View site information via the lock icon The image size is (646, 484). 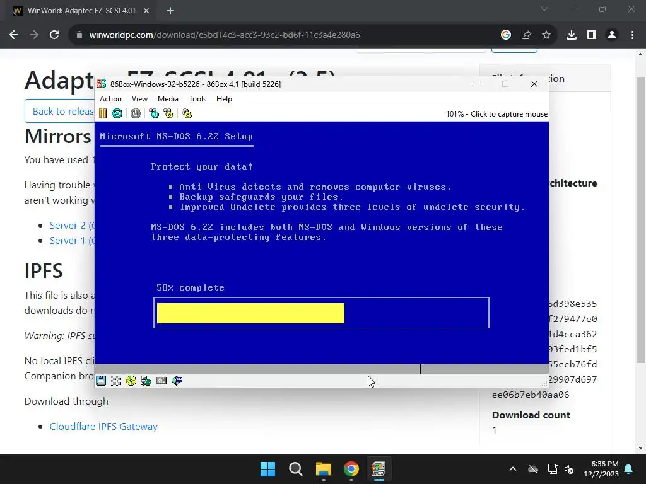coord(79,35)
